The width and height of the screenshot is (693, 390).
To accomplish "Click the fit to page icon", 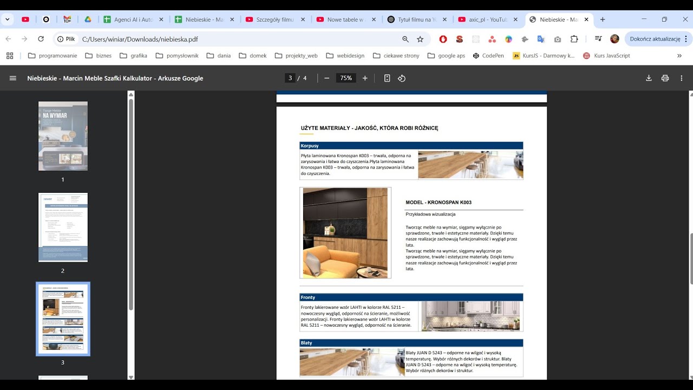I will click(387, 78).
